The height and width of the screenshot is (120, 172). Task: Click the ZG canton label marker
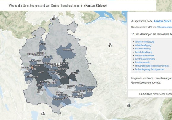43,113
